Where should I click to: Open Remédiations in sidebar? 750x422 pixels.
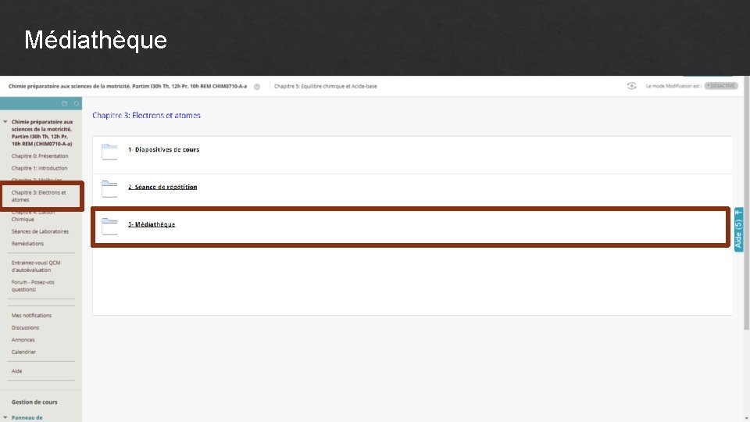pyautogui.click(x=27, y=244)
